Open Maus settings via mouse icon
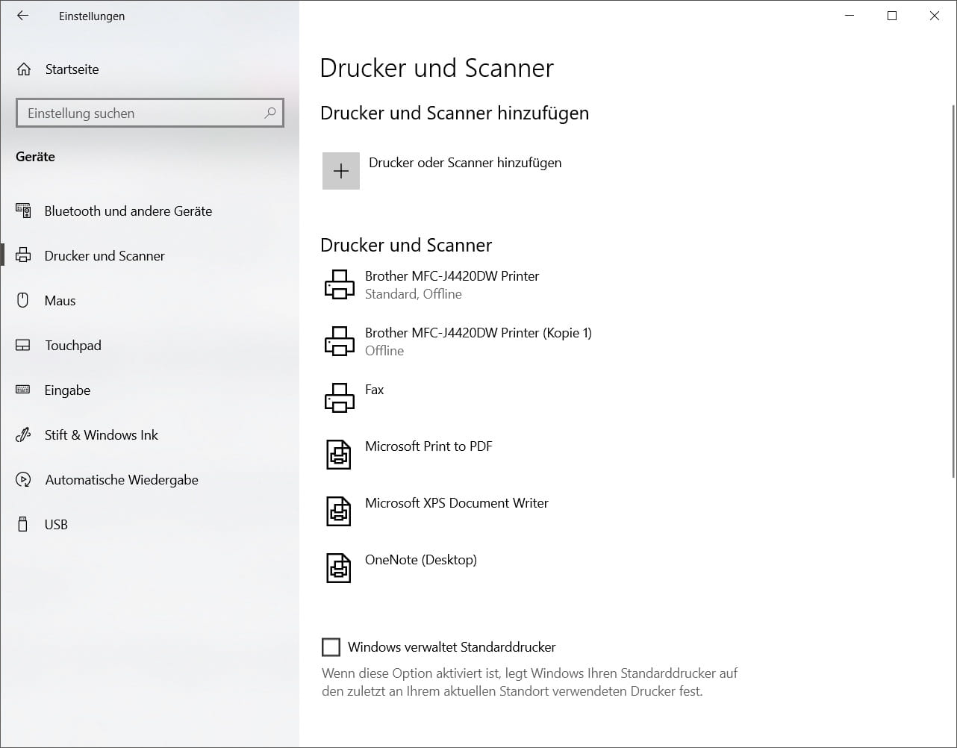This screenshot has width=957, height=748. tap(23, 300)
